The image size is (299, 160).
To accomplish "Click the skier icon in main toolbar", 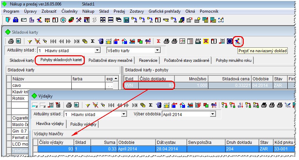I will coord(39,20).
